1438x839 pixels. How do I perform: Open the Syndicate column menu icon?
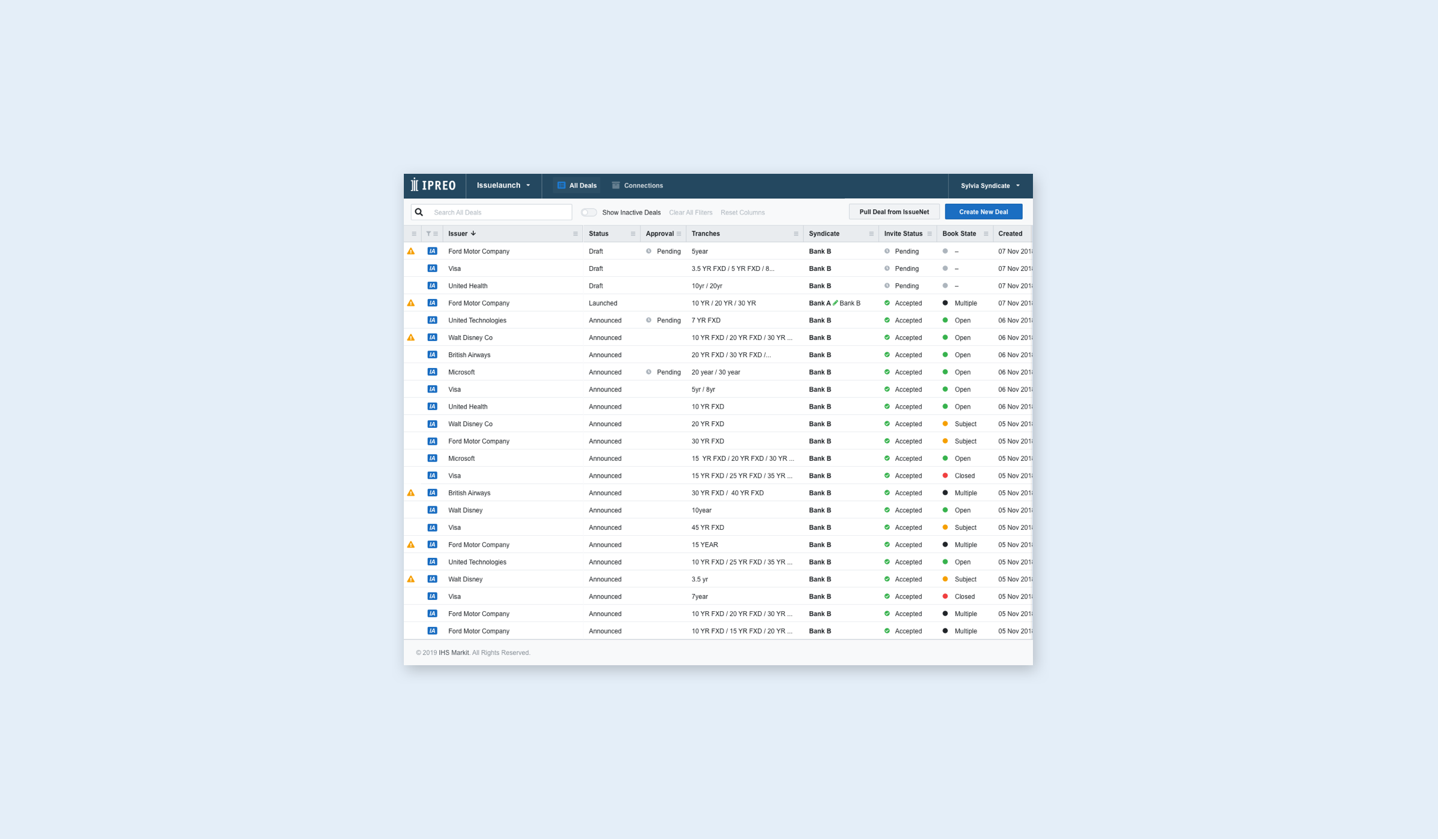point(871,234)
